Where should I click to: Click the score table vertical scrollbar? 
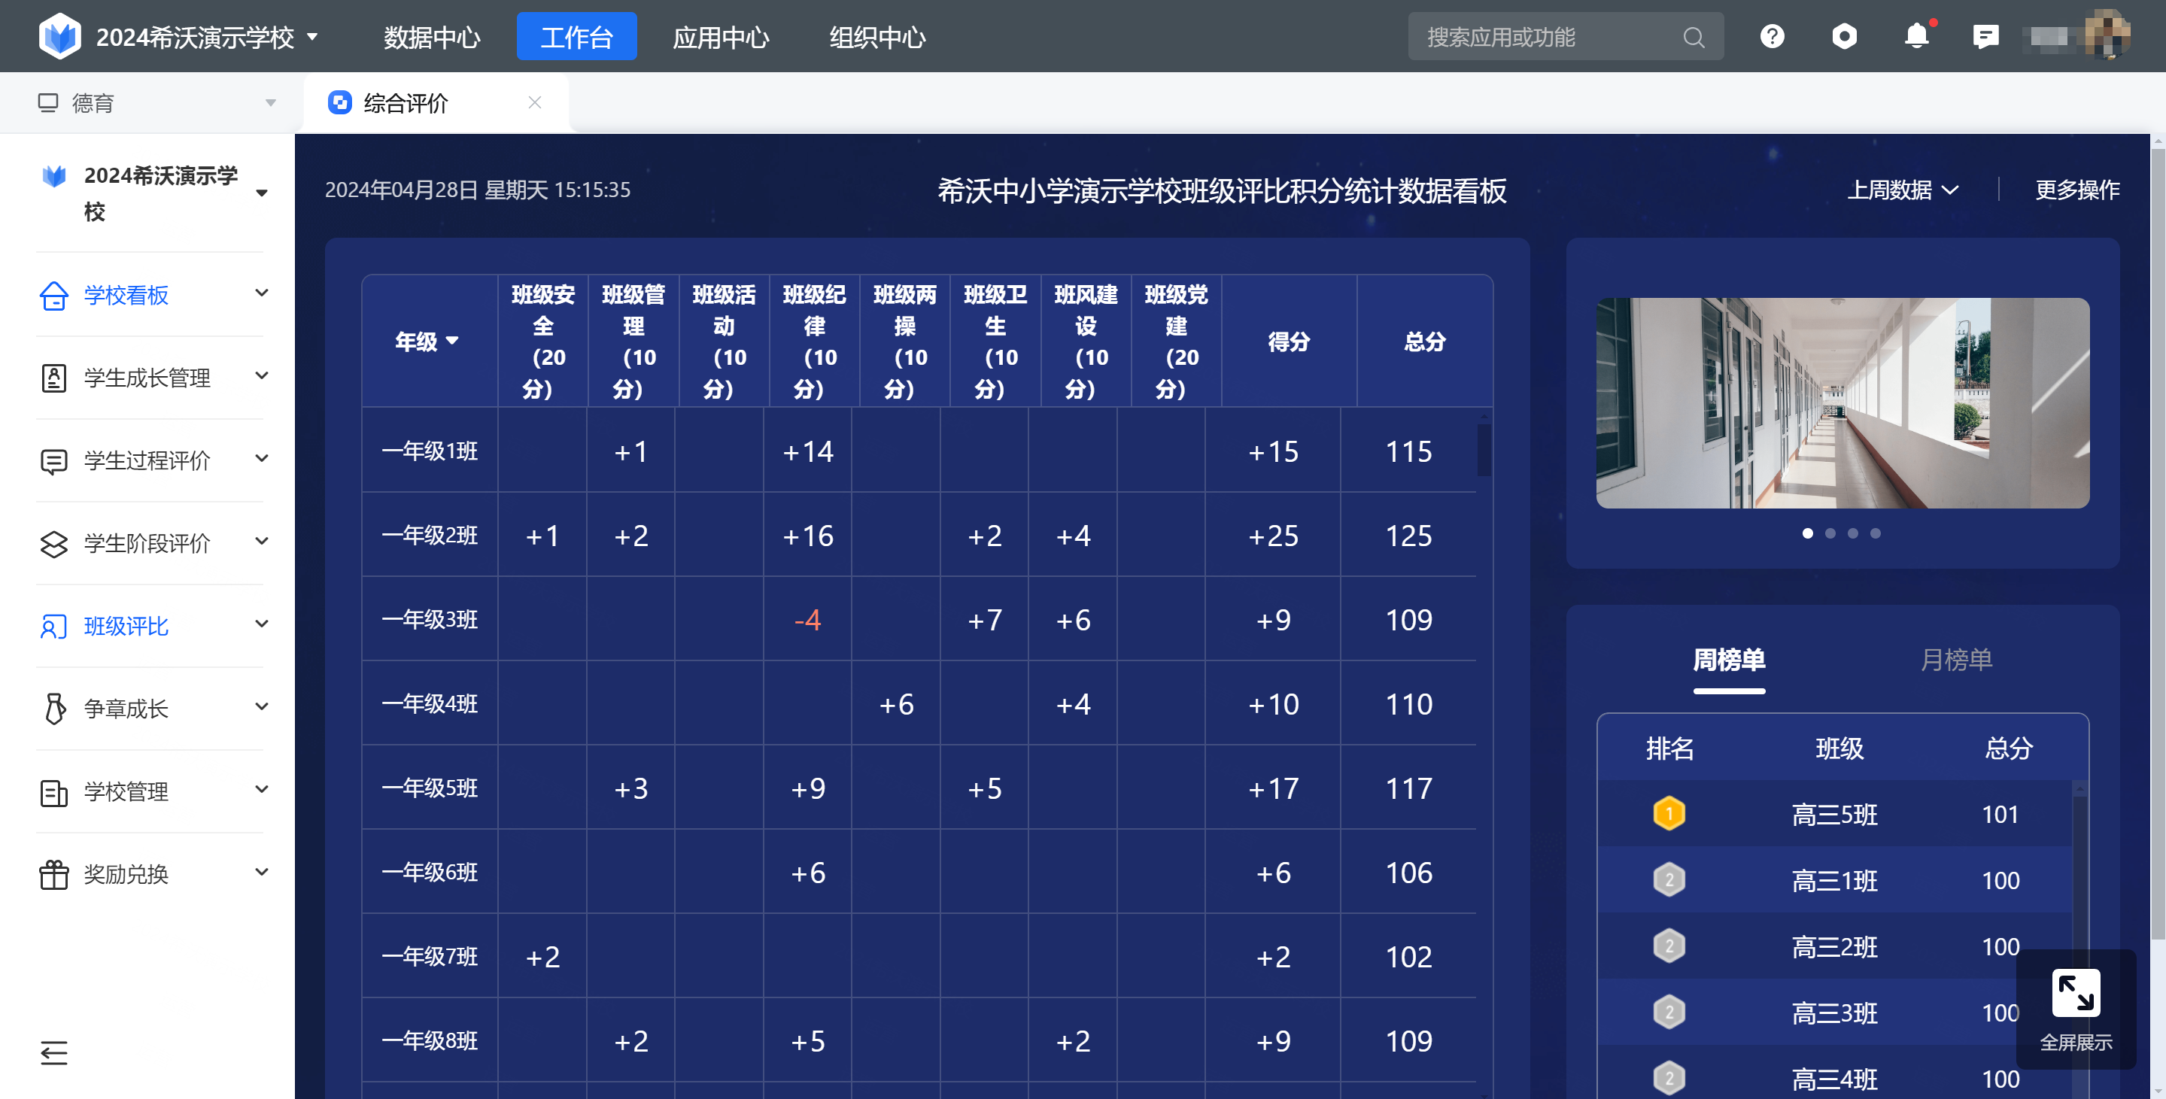(1484, 450)
